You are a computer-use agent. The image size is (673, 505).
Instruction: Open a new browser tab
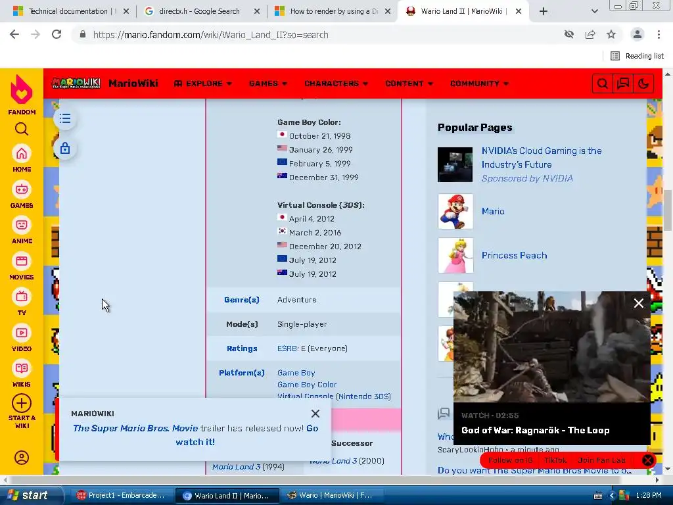tap(544, 11)
